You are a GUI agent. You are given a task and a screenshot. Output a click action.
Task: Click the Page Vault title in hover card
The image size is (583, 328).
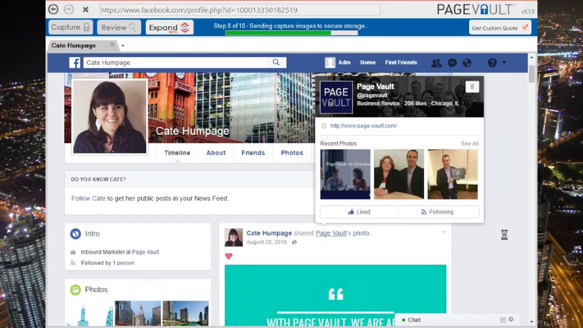pos(375,87)
